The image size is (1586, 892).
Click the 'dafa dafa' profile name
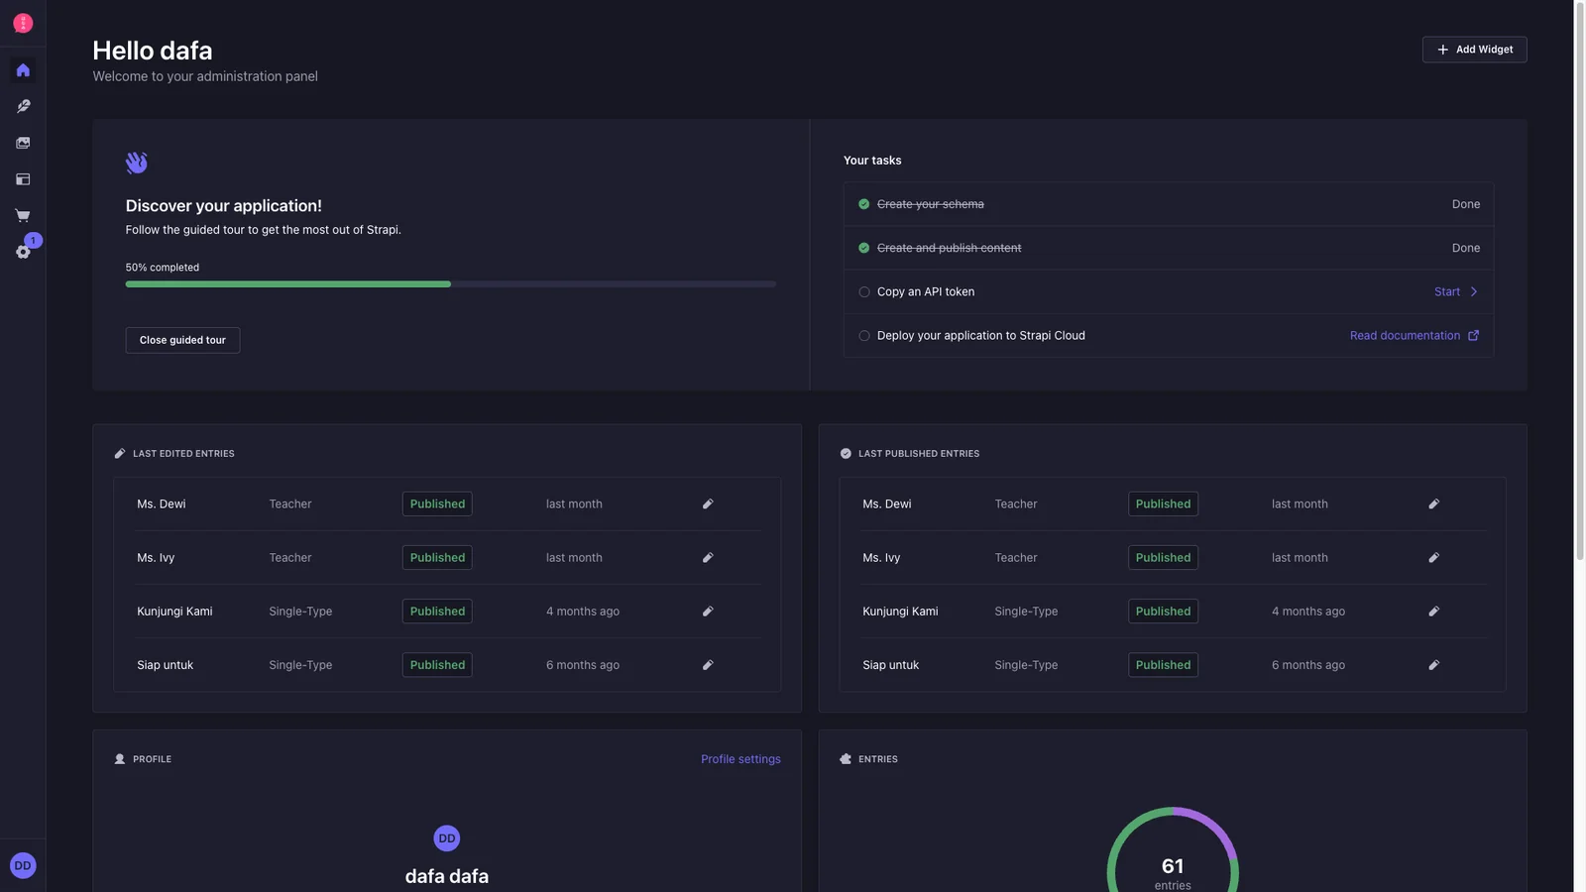pos(447,876)
